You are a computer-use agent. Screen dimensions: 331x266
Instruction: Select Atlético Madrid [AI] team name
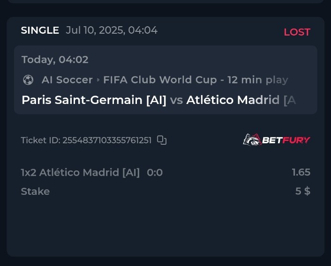pyautogui.click(x=241, y=100)
